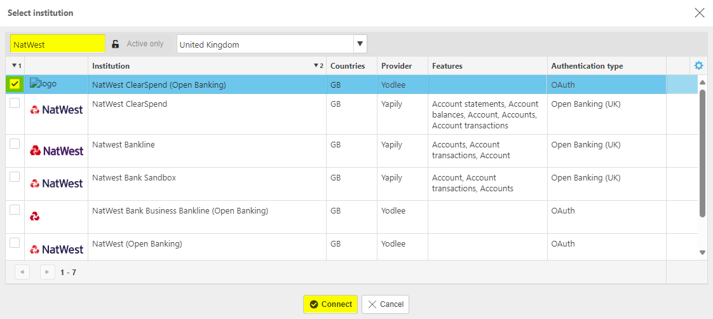Sort by the selection column header
The height and width of the screenshot is (319, 713).
click(17, 66)
